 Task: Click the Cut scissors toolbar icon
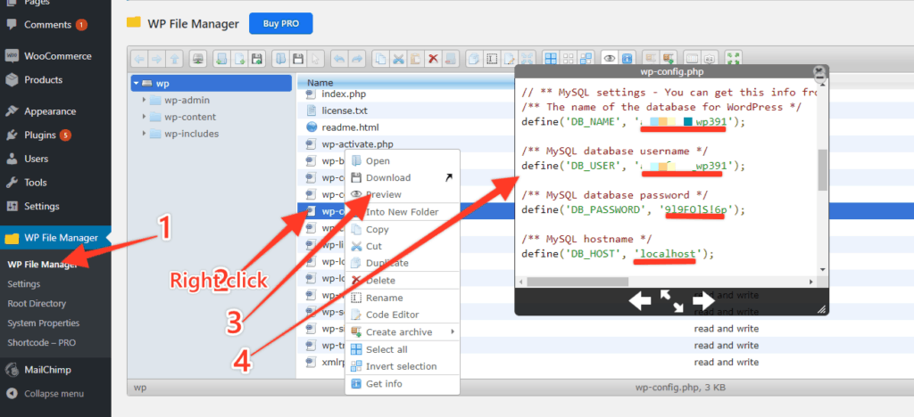(399, 58)
